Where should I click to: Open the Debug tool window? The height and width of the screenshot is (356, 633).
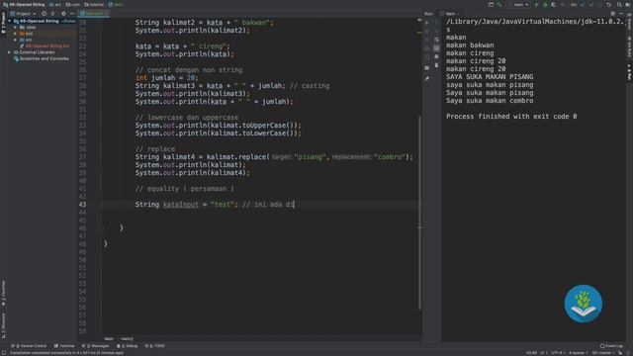128,346
